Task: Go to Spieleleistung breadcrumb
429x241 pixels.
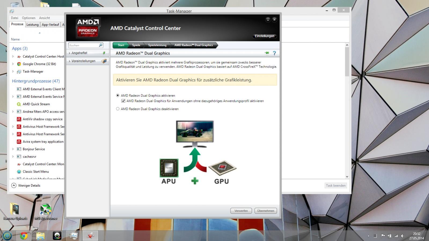Action: coord(157,45)
